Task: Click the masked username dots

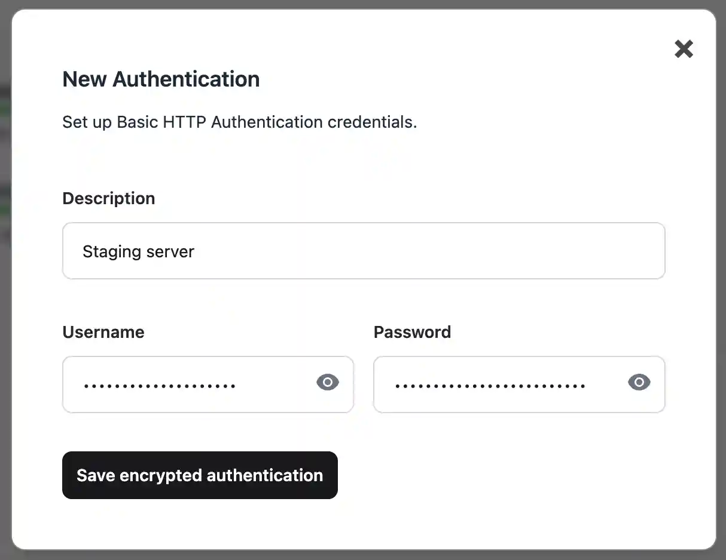Action: click(x=158, y=384)
